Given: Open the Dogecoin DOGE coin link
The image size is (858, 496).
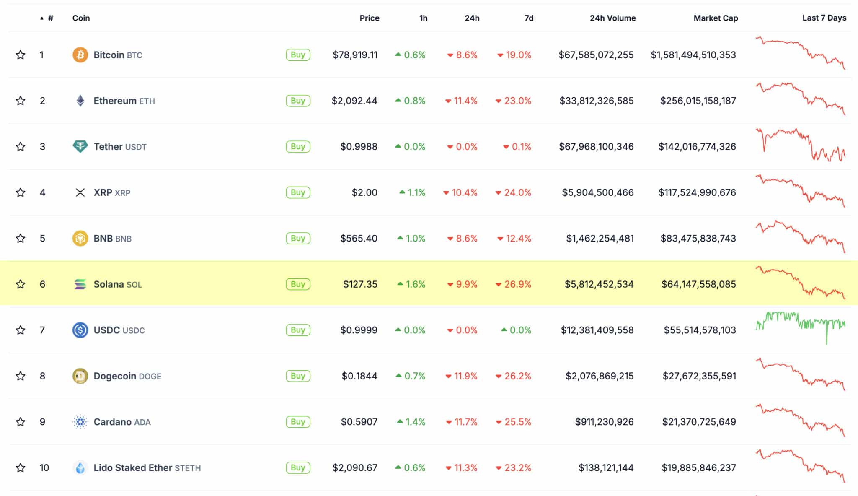Looking at the screenshot, I should [x=127, y=376].
